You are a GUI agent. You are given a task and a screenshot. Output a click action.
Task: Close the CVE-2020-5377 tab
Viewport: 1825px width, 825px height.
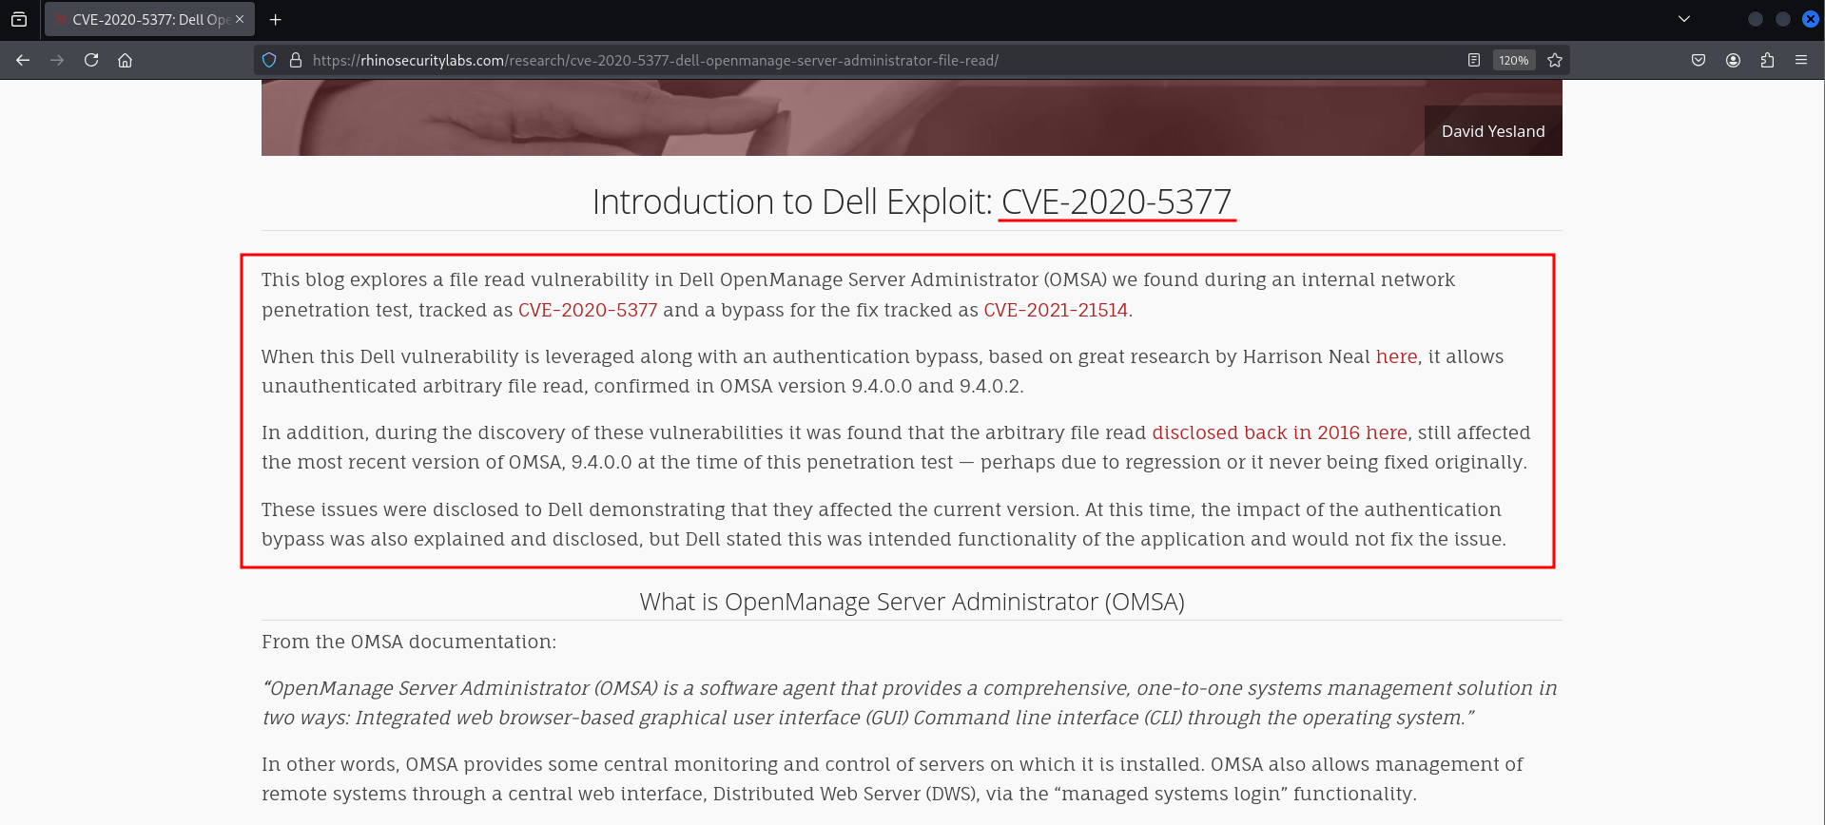(x=240, y=19)
